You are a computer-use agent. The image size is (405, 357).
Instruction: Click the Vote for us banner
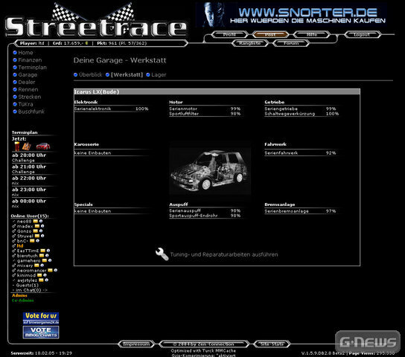click(x=41, y=318)
